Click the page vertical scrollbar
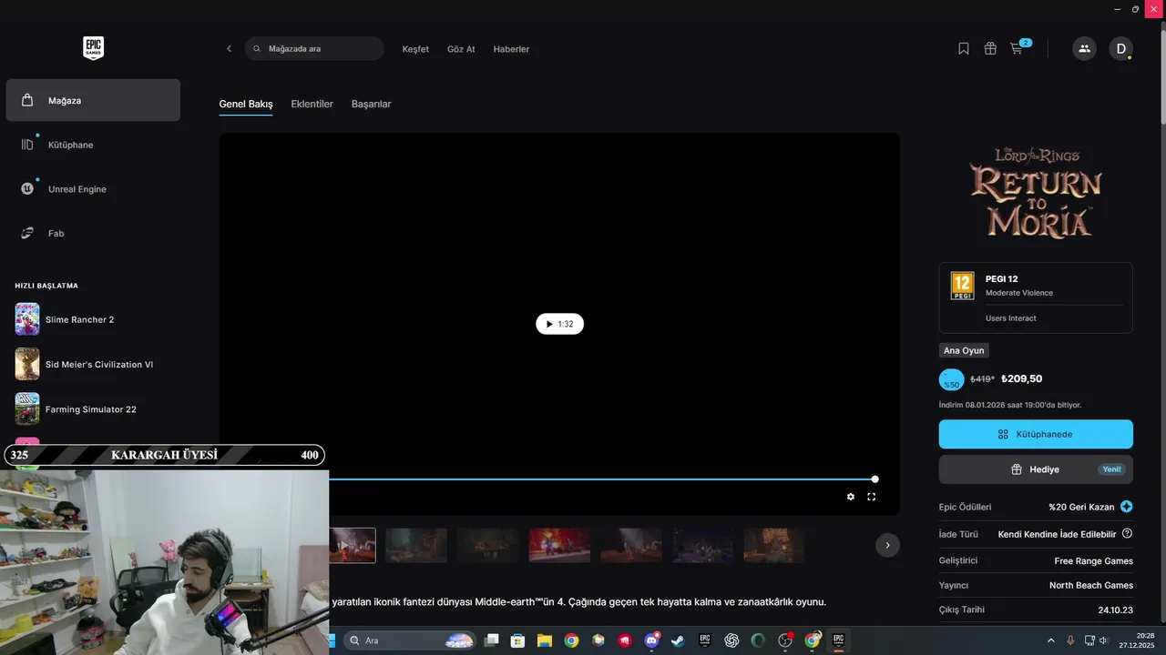1166x655 pixels. [1162, 77]
